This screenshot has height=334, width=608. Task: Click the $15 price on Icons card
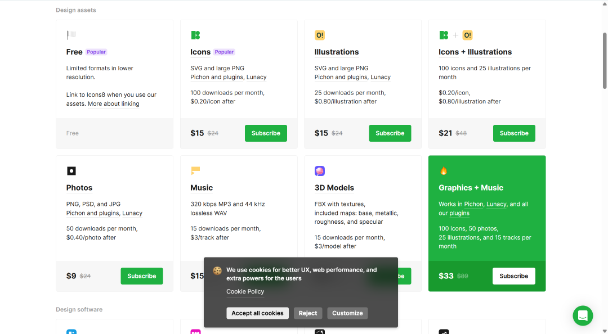click(x=197, y=133)
